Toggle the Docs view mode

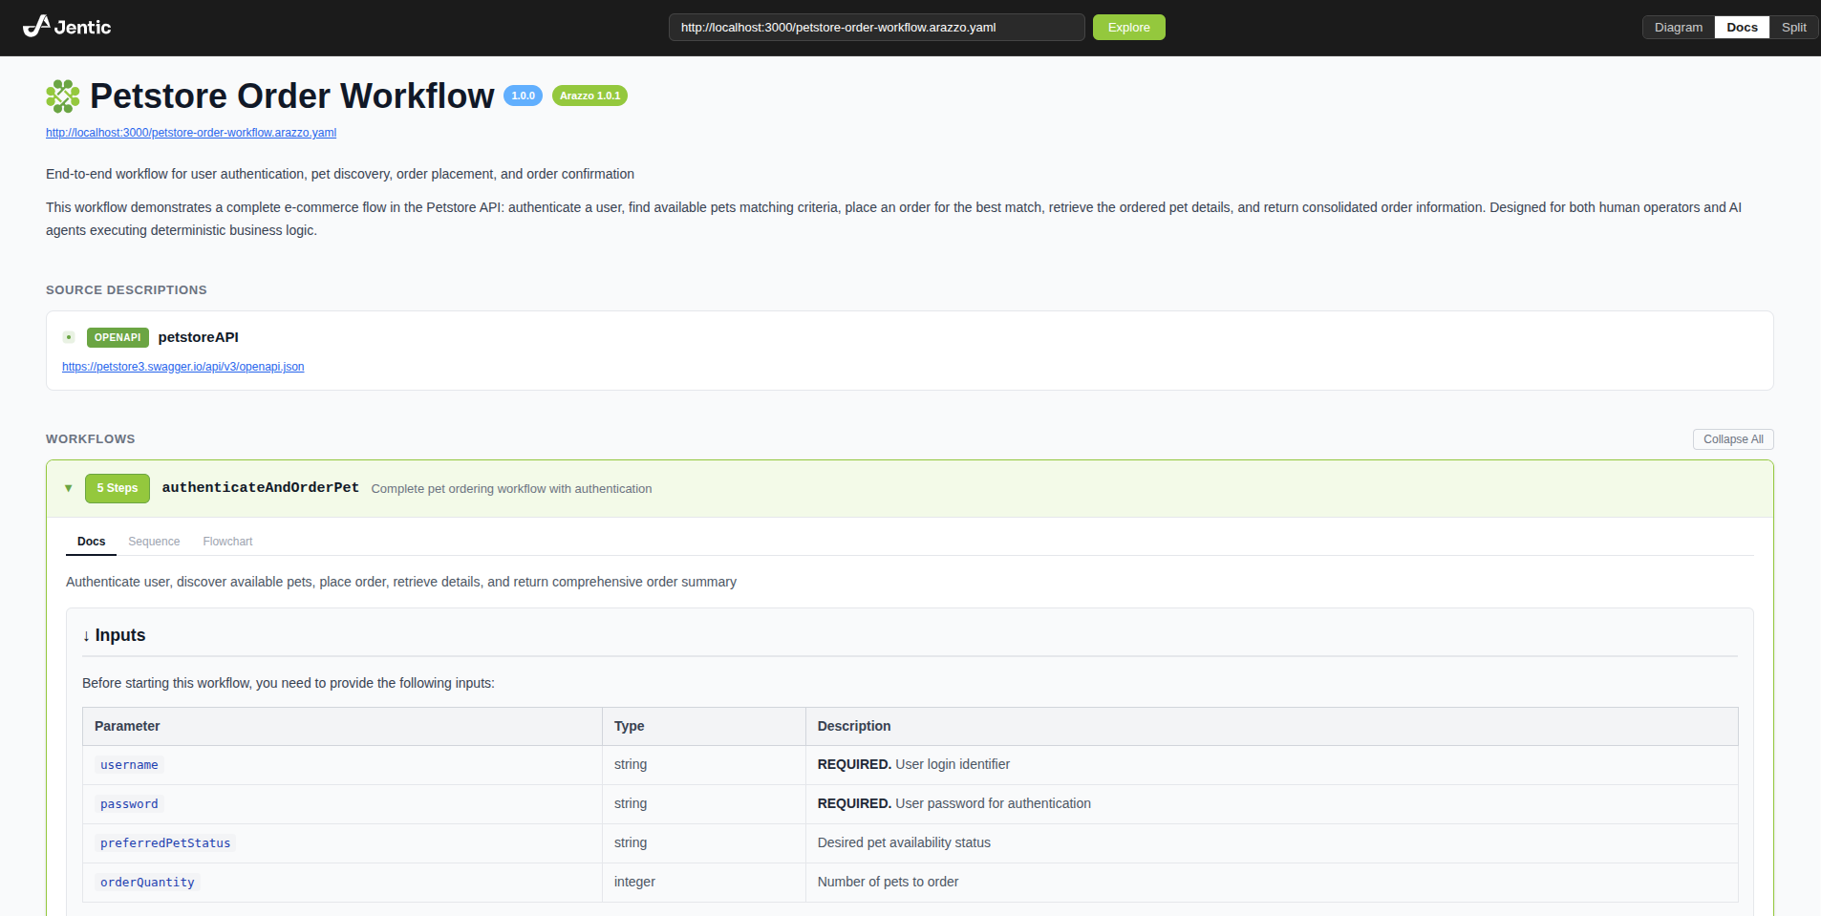tap(1741, 27)
